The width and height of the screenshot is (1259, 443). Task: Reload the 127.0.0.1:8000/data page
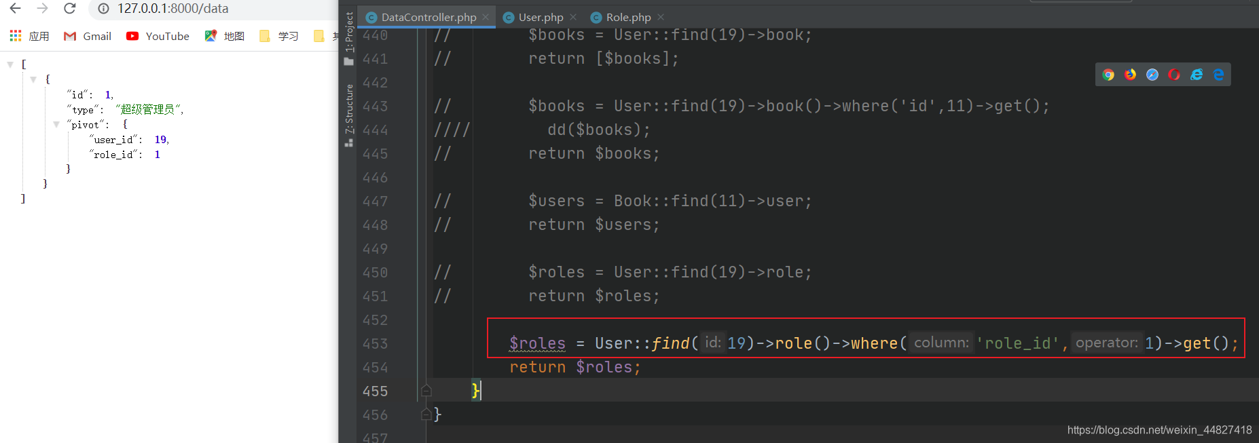click(x=69, y=8)
